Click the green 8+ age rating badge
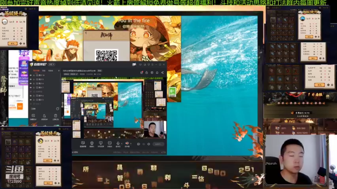Image resolution: width=337 pixels, height=189 pixels. point(172,92)
